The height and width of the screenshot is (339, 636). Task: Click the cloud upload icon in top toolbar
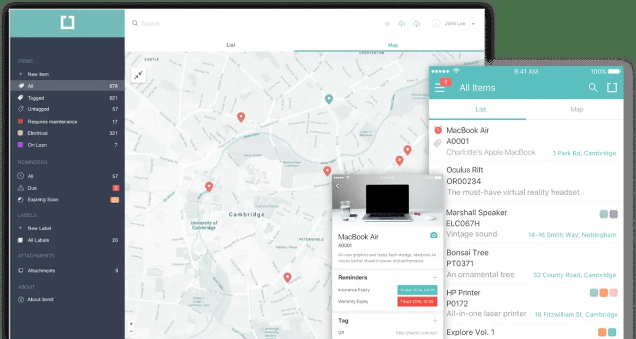[x=402, y=24]
